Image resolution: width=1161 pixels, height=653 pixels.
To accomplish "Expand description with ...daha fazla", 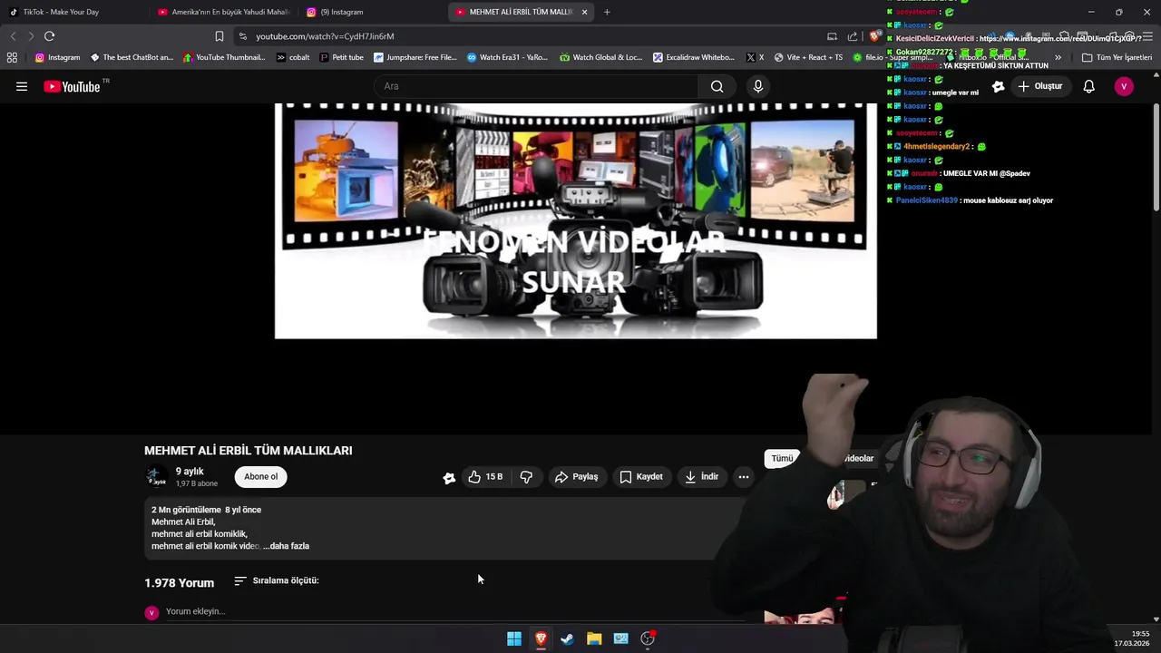I will (x=288, y=546).
